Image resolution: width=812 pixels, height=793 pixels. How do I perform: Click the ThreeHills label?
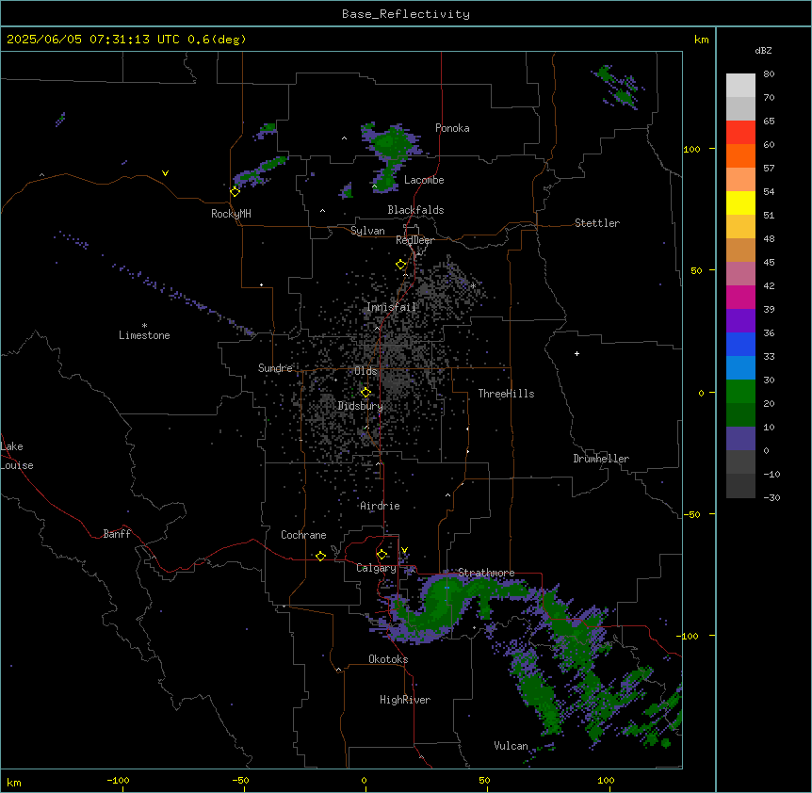coord(506,394)
